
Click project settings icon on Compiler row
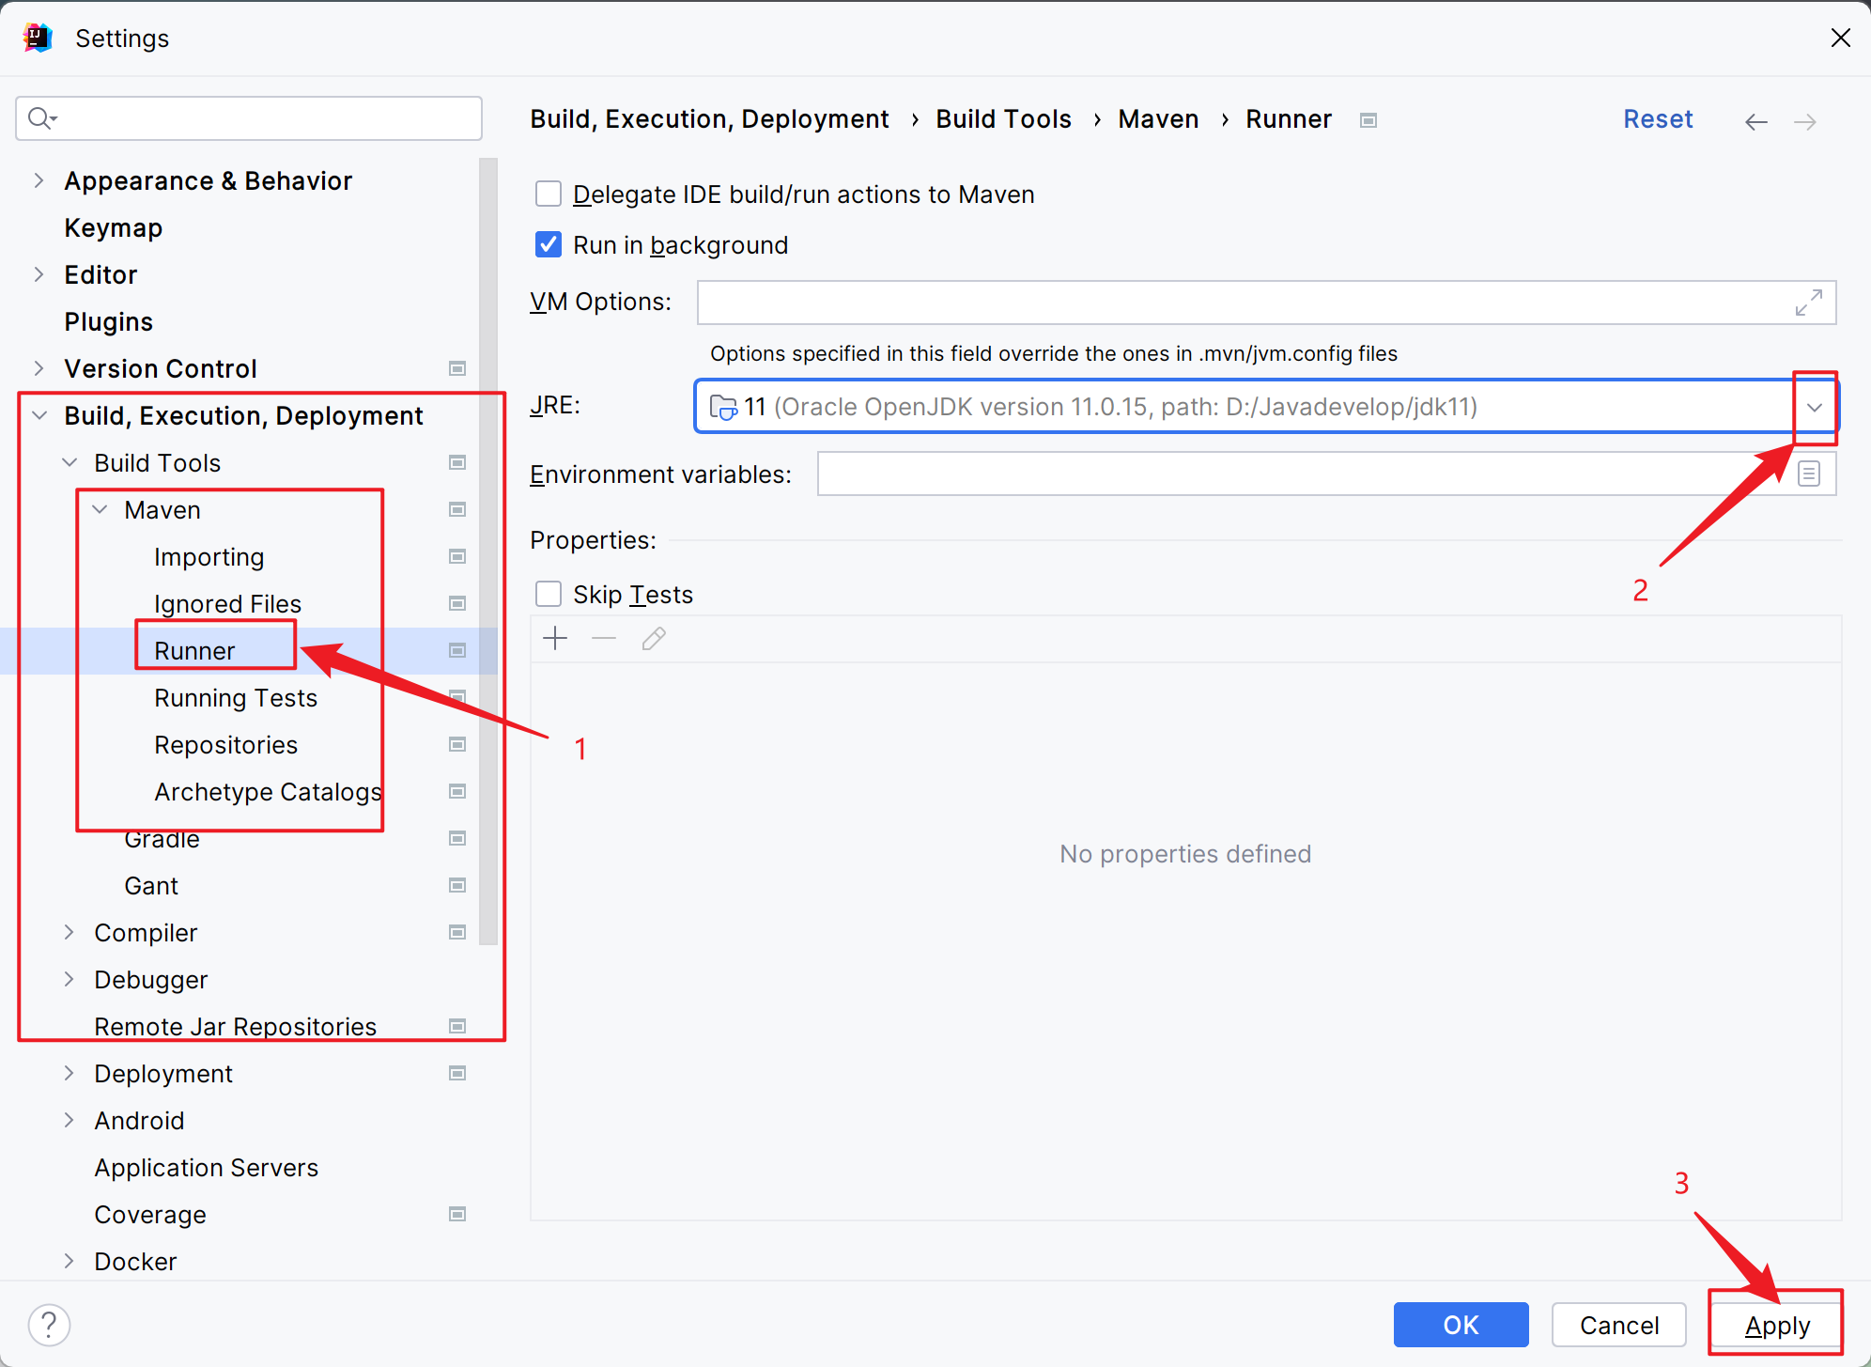click(x=457, y=932)
